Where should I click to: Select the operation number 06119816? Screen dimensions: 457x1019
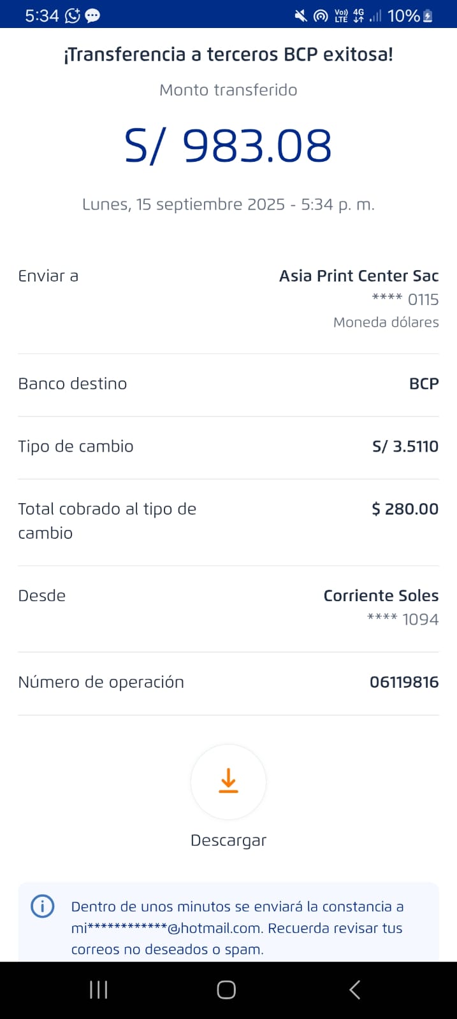point(403,682)
